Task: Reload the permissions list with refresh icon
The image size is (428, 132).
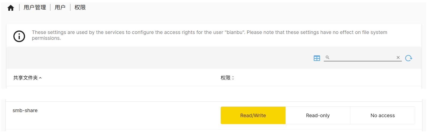Action: [409, 58]
